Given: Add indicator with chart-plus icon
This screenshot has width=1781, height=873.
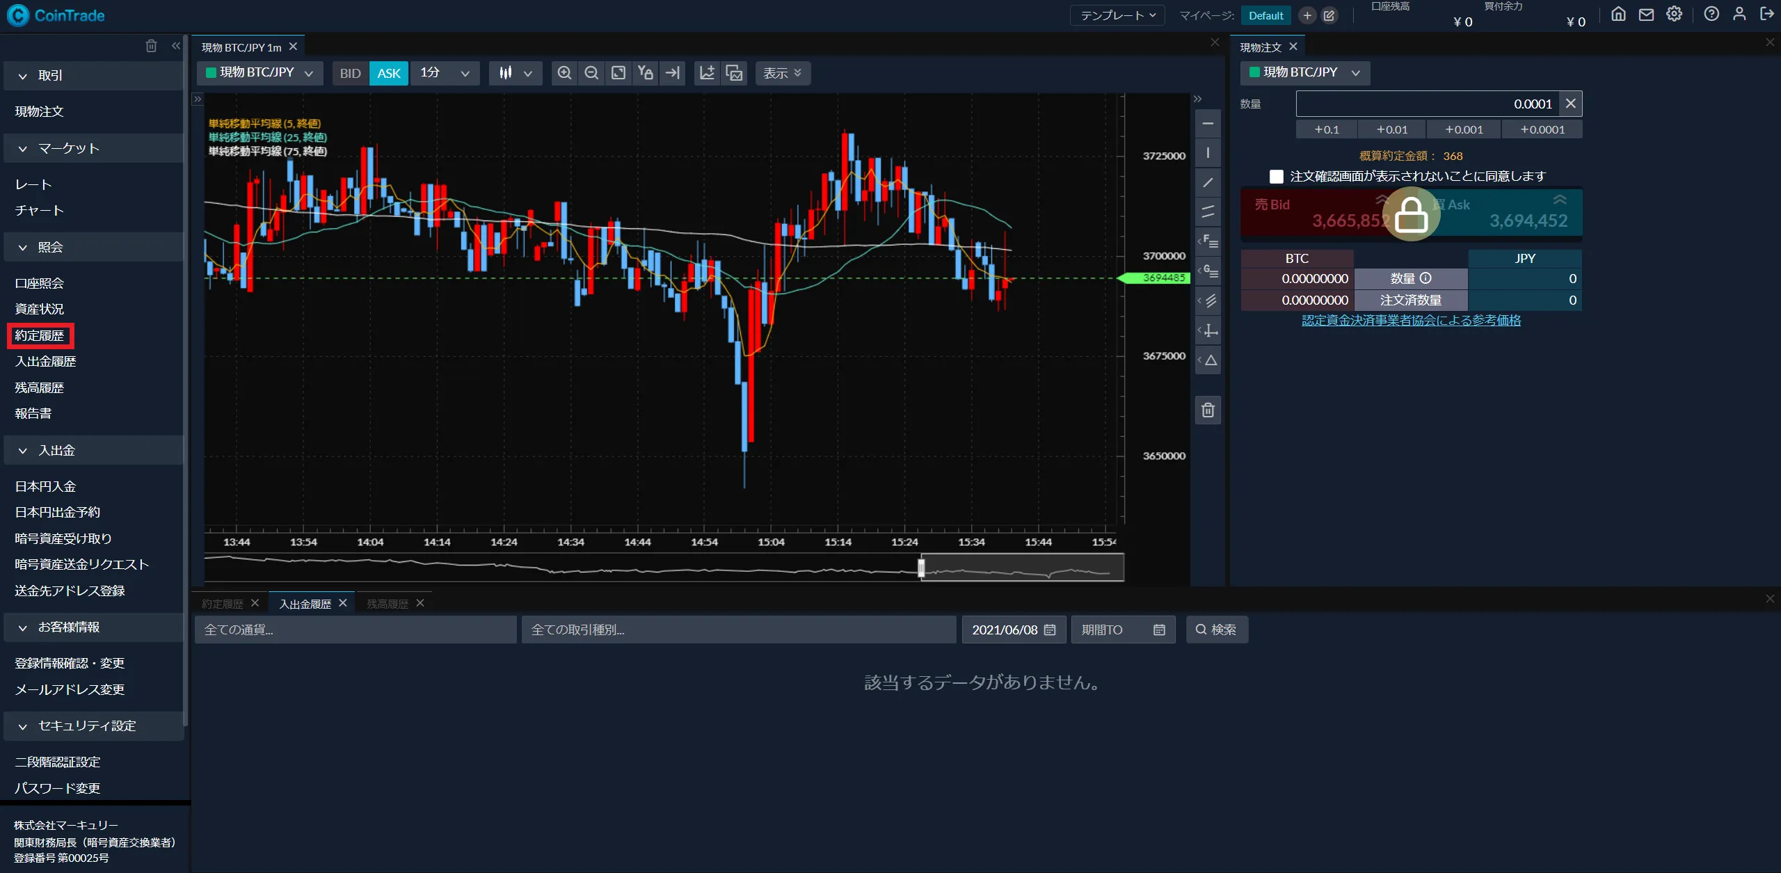Looking at the screenshot, I should point(707,73).
